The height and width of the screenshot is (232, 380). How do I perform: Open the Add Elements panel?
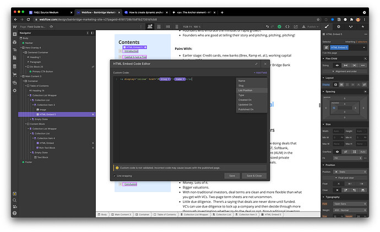[x=15, y=35]
